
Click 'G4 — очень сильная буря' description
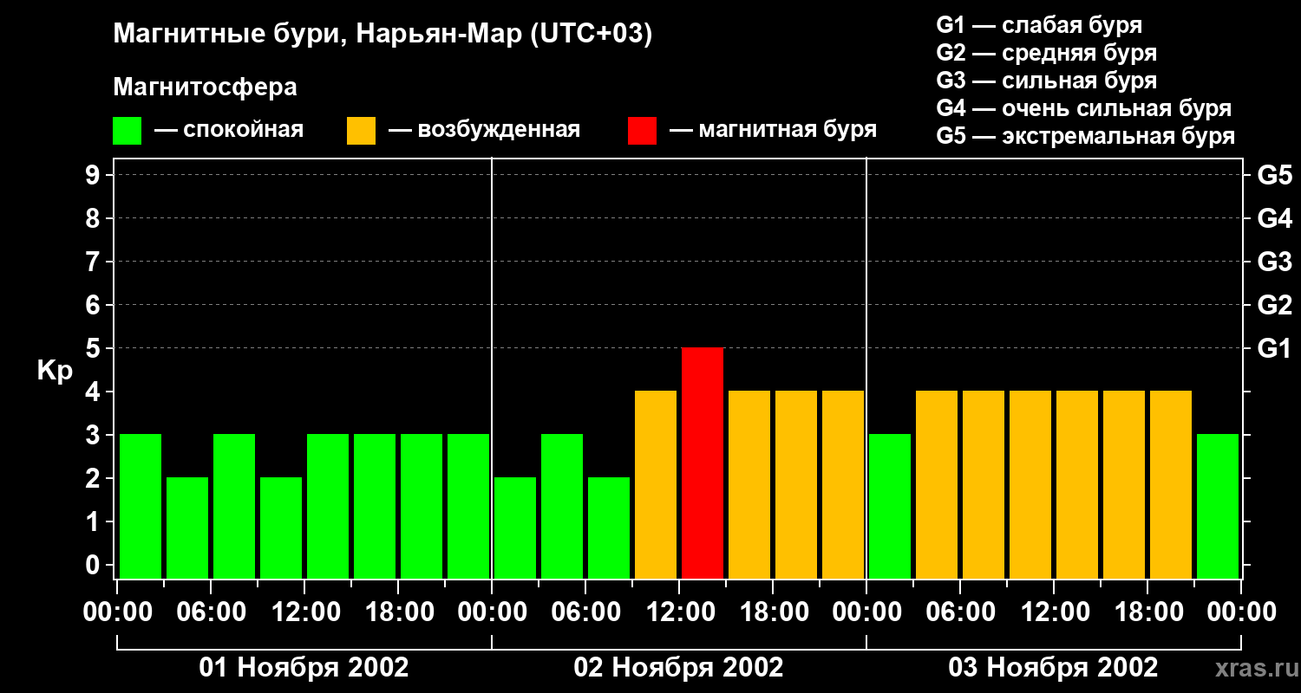coord(1083,108)
